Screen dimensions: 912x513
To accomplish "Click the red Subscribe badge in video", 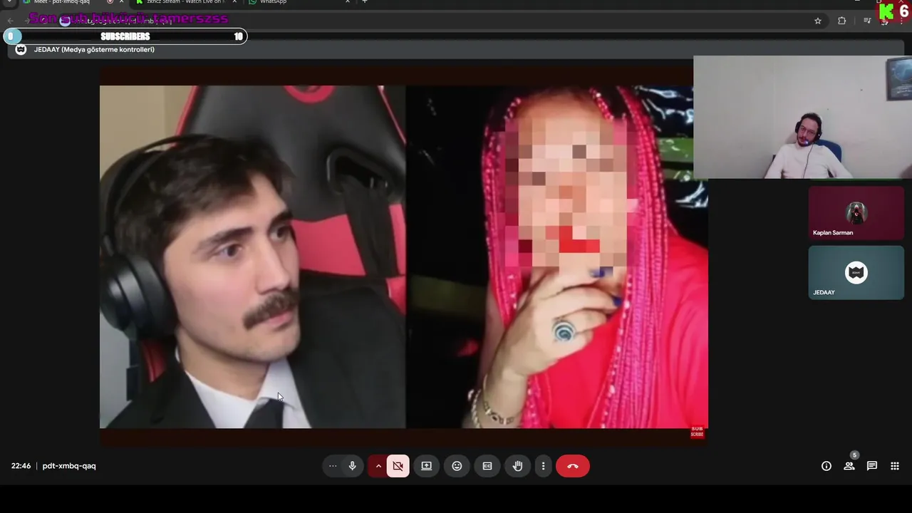I will tap(697, 432).
